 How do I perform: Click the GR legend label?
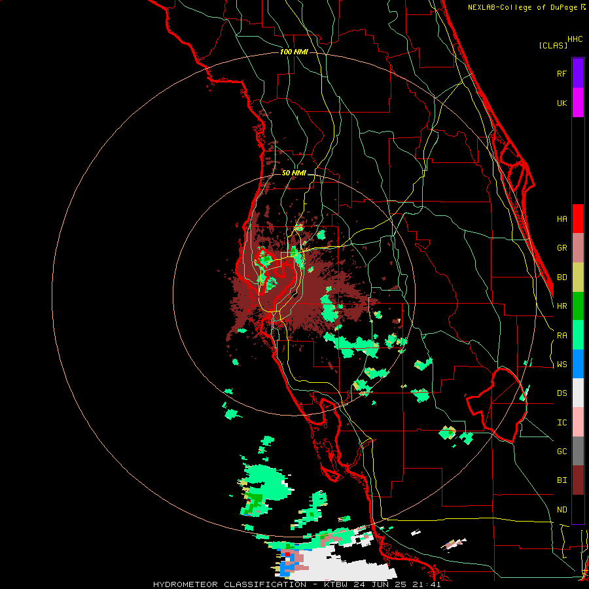pos(562,248)
